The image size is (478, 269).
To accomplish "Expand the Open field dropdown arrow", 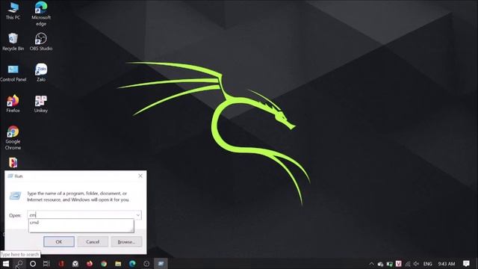I will coord(137,215).
